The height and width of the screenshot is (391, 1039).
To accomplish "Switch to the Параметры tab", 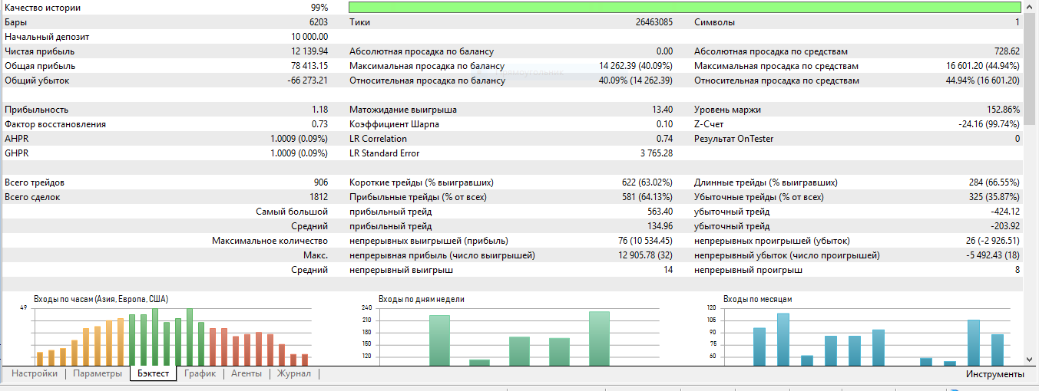I will click(x=98, y=374).
